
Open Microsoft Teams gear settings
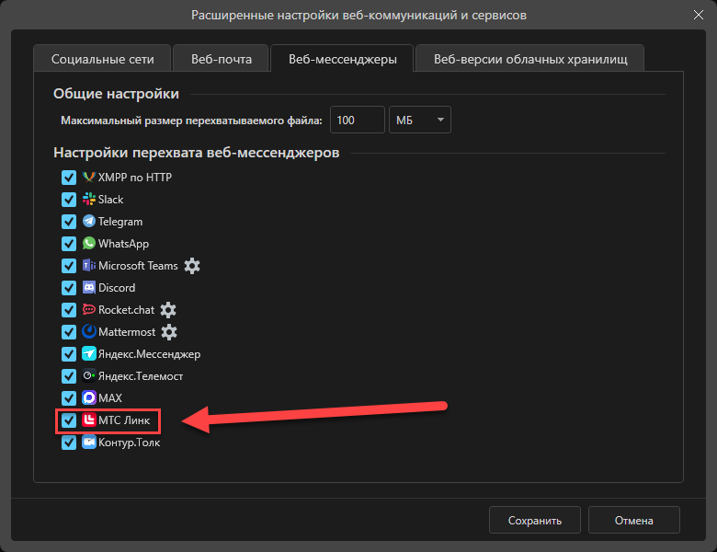coord(191,266)
